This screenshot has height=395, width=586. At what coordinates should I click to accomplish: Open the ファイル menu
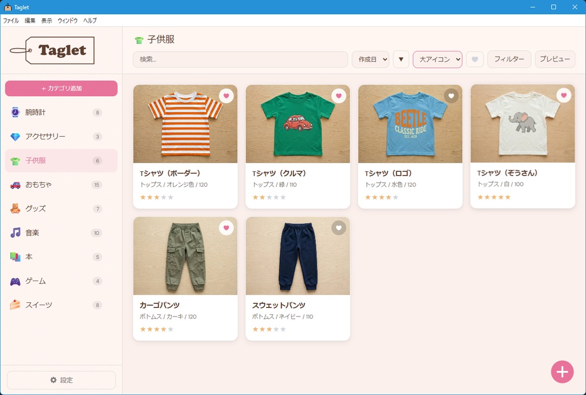10,20
